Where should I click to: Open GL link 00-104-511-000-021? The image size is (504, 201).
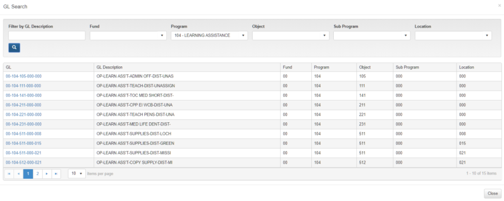[x=24, y=153]
